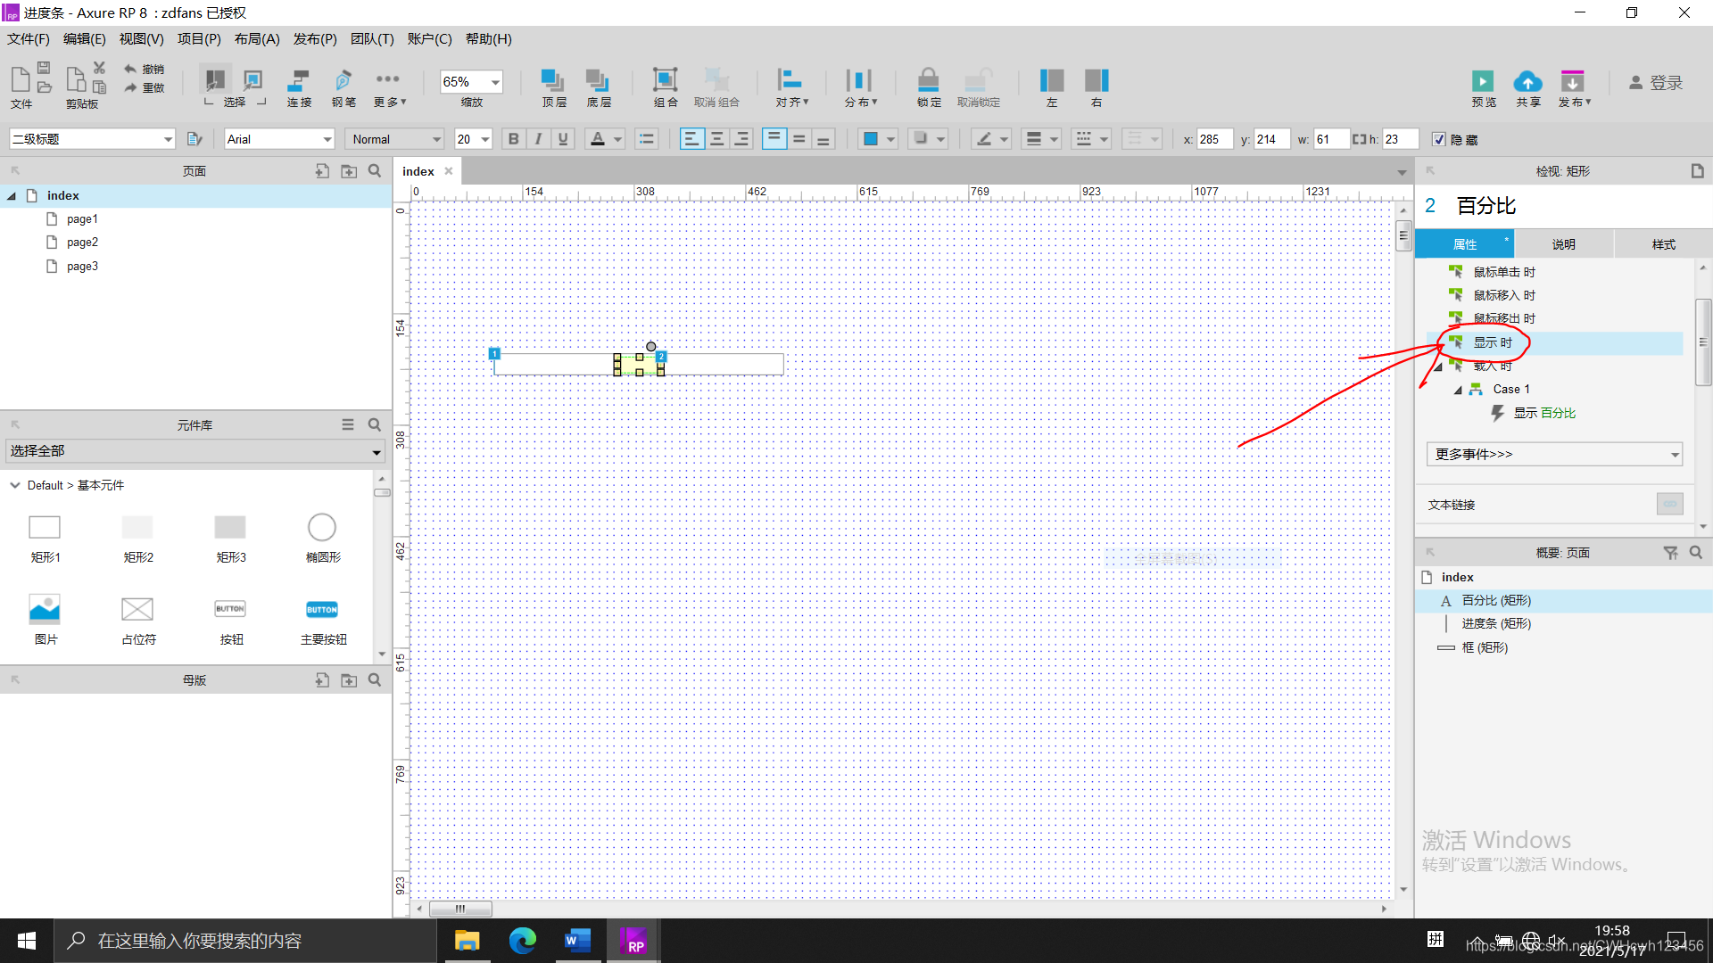Open the 更多事件>>> dropdown
This screenshot has height=963, width=1713.
click(x=1554, y=455)
